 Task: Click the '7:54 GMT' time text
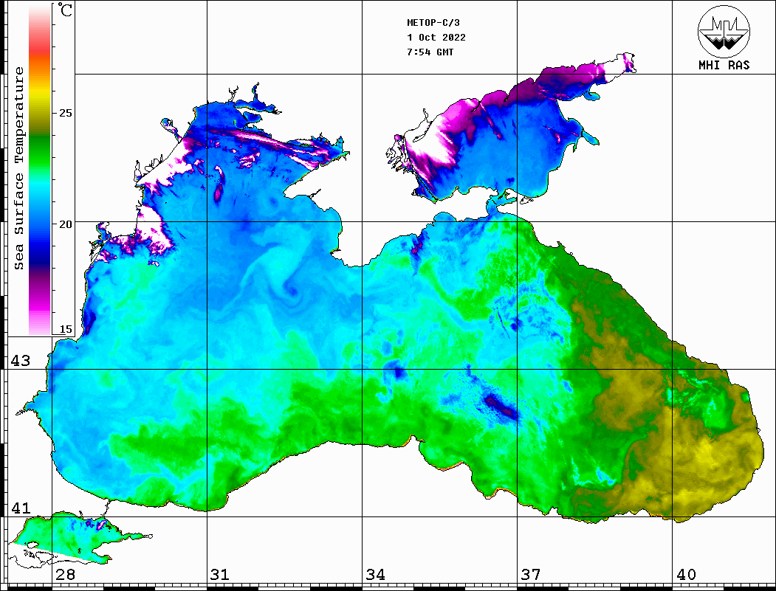[430, 52]
